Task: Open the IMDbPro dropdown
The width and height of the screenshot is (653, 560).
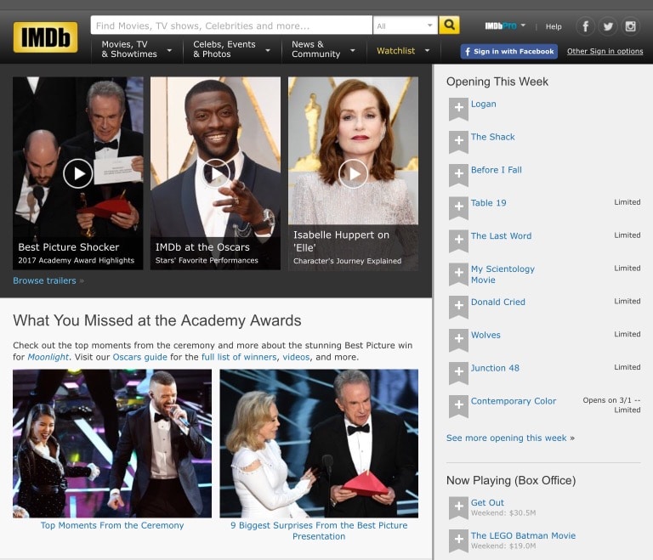Action: (505, 25)
